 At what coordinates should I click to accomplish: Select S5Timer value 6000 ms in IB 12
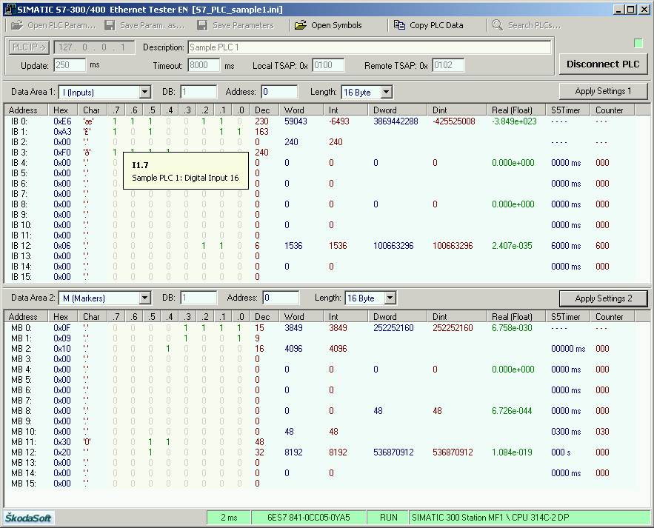566,246
